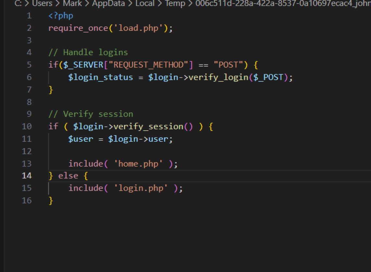The image size is (371, 272).
Task: Click line number 1 in the gutter
Action: click(x=29, y=16)
